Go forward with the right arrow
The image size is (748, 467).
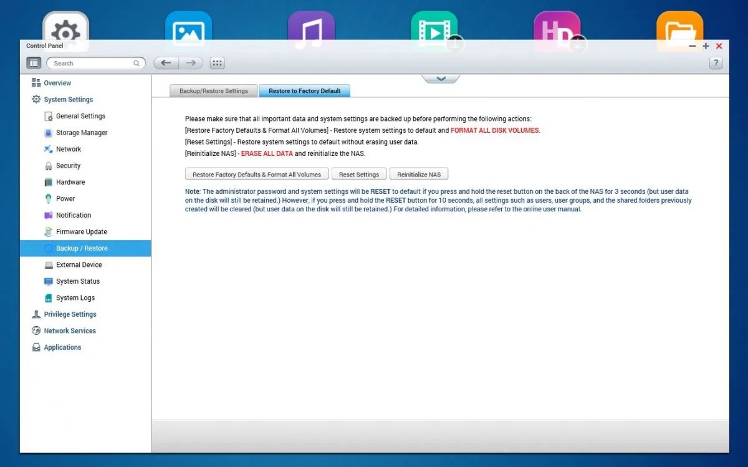pos(191,63)
